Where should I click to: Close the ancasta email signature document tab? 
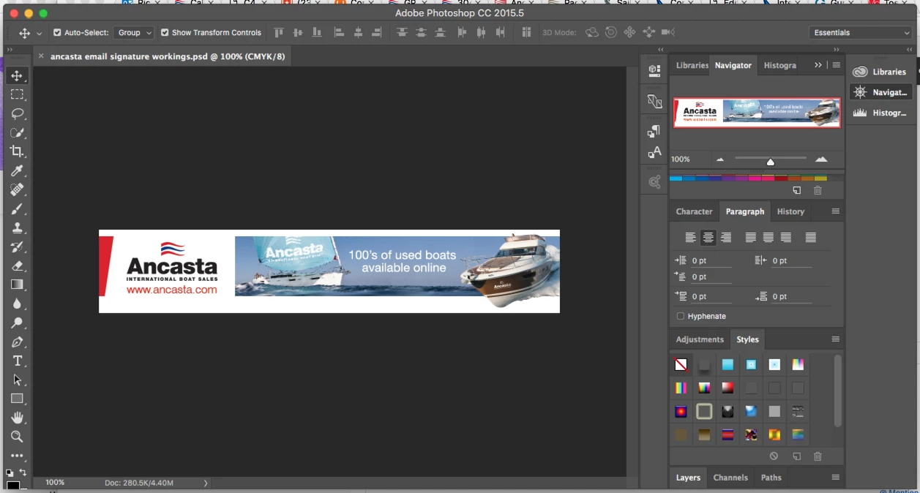click(41, 56)
